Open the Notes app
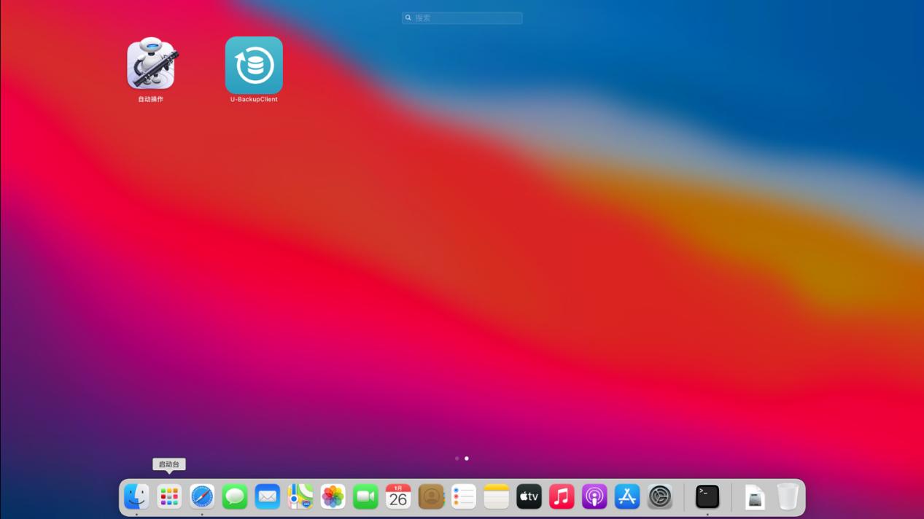 click(x=496, y=496)
